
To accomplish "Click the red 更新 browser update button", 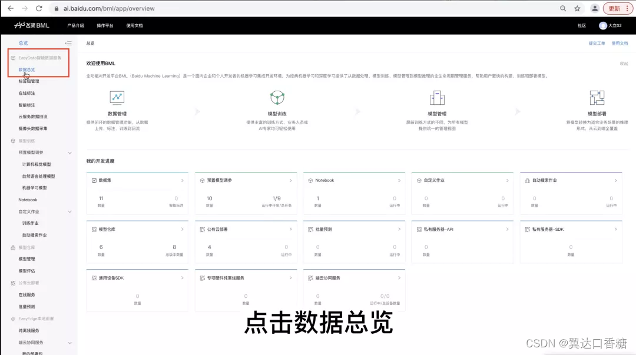I will tap(617, 8).
